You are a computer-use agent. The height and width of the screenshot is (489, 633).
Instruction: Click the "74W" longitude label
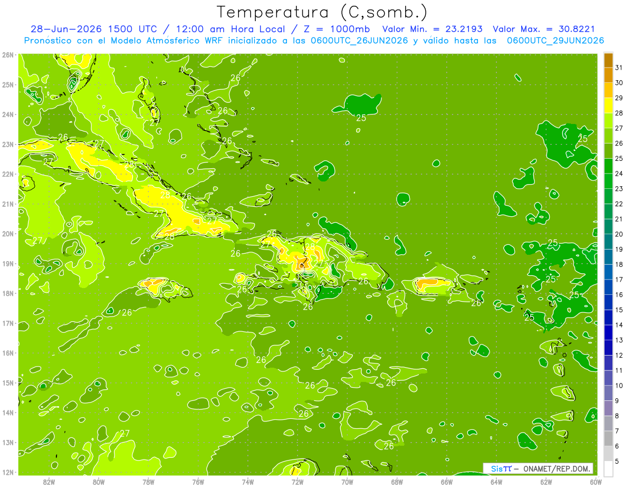(247, 482)
